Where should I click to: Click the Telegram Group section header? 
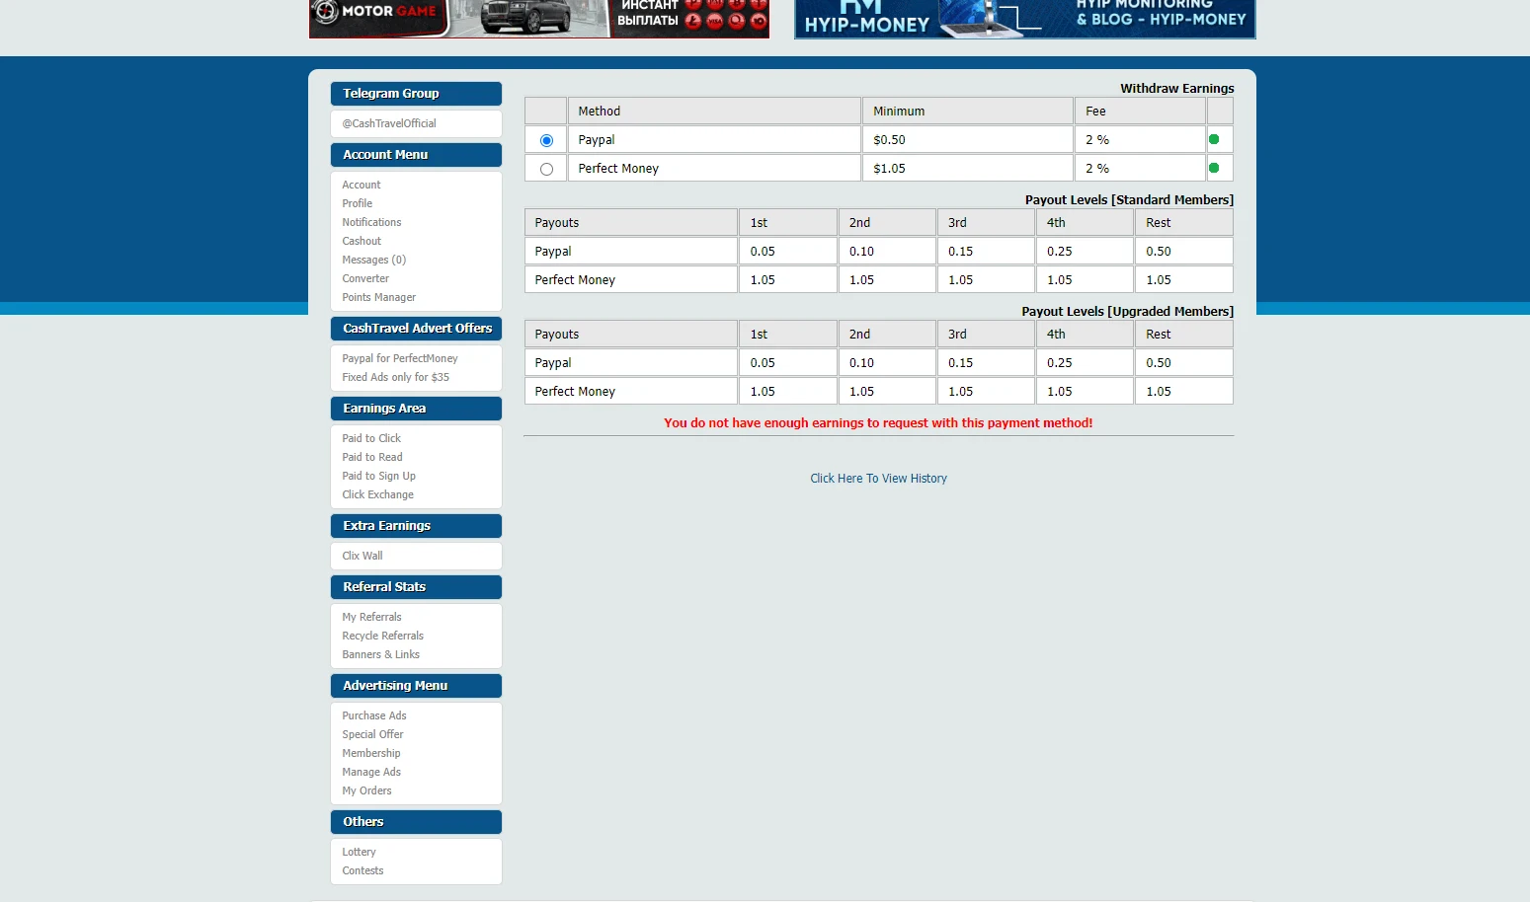point(416,94)
